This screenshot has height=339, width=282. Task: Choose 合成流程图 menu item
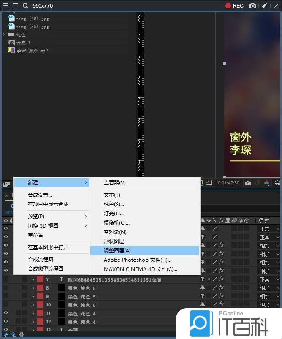tap(41, 260)
